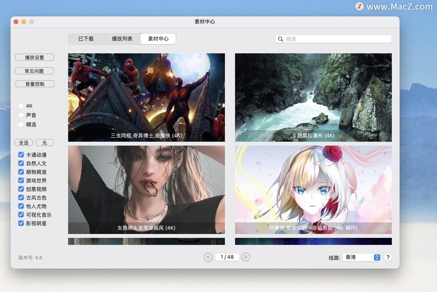Uncheck the 游戏世界 category
The image size is (437, 292).
[21, 180]
